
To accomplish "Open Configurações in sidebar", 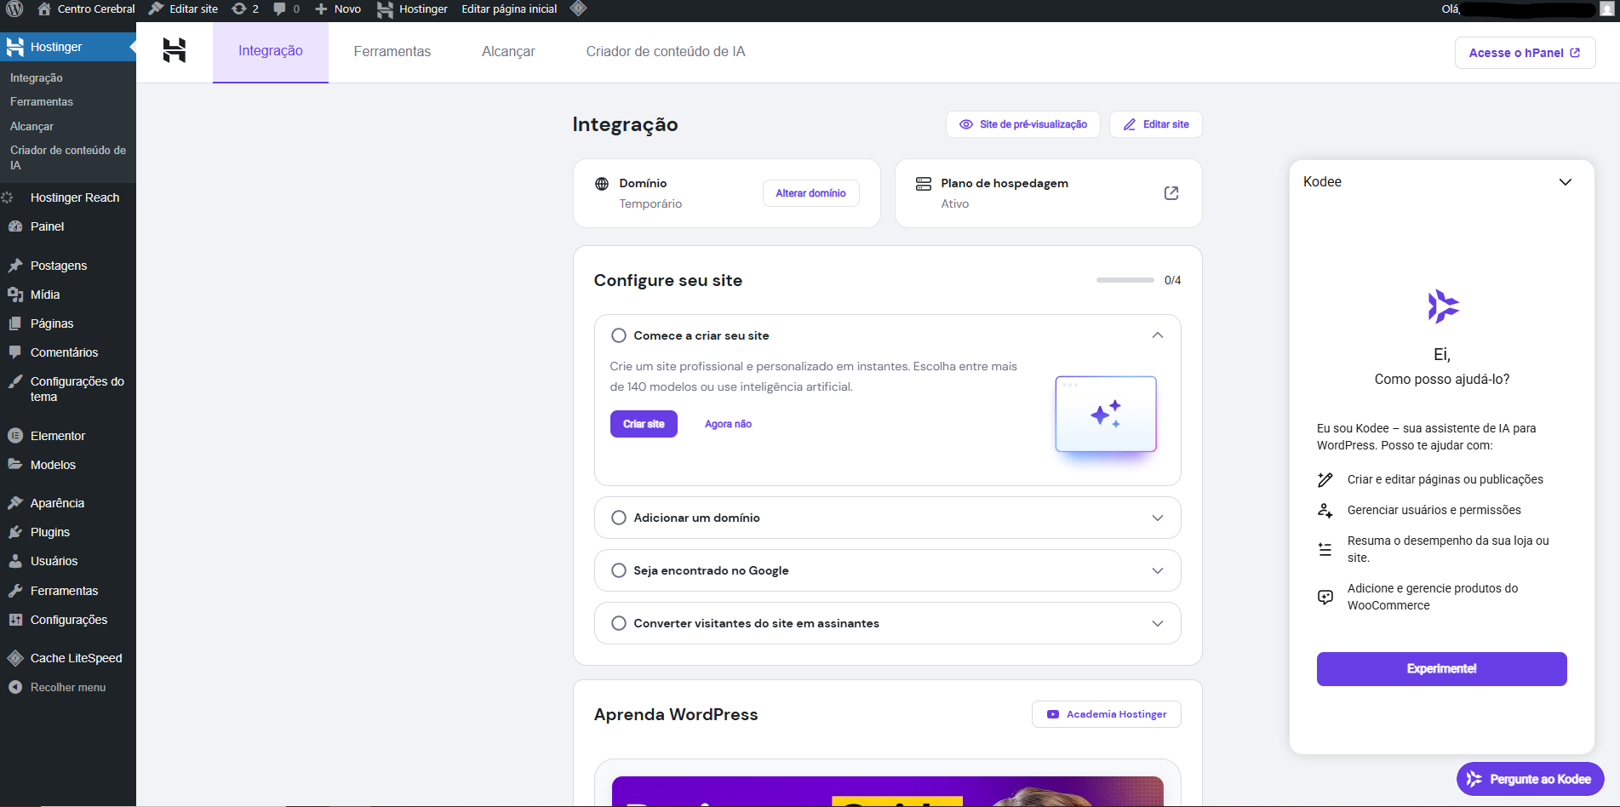I will click(x=68, y=620).
